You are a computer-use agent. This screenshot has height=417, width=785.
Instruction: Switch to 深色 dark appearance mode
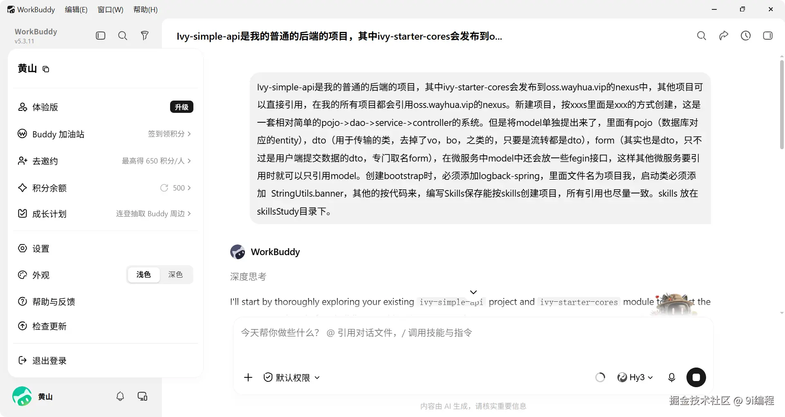175,275
